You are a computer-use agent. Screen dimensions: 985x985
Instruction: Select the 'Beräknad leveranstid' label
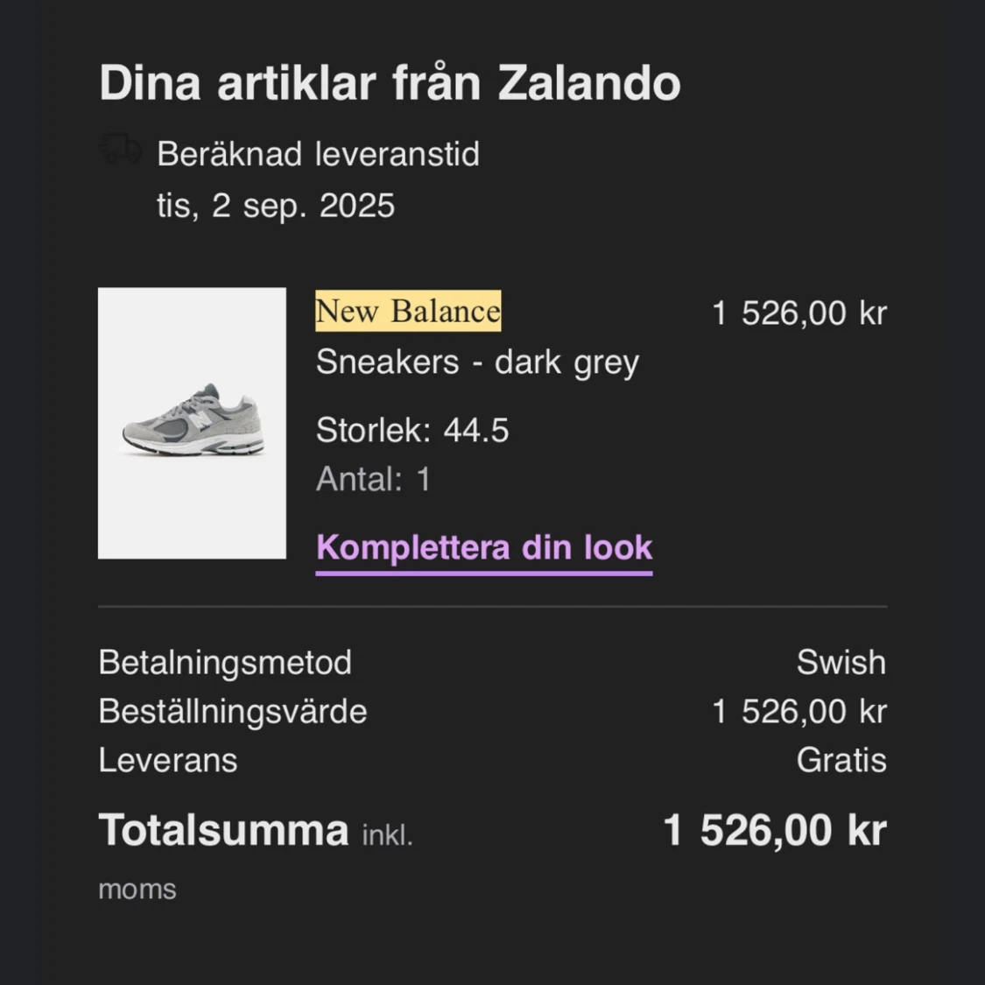(x=318, y=155)
